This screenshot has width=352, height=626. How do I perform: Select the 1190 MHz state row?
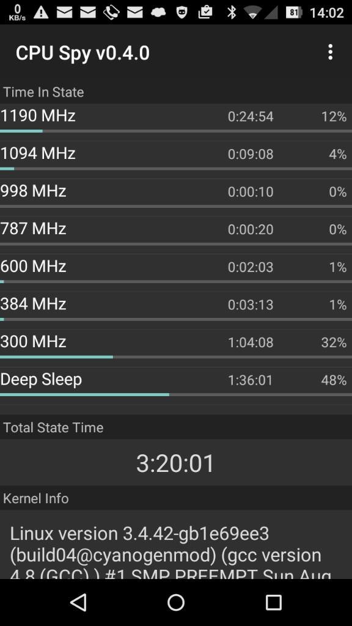(x=176, y=118)
